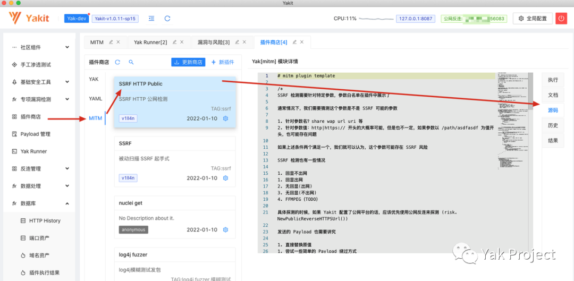This screenshot has height=281, width=574.
Task: Search plugins with the magnifier icon
Action: click(x=131, y=62)
